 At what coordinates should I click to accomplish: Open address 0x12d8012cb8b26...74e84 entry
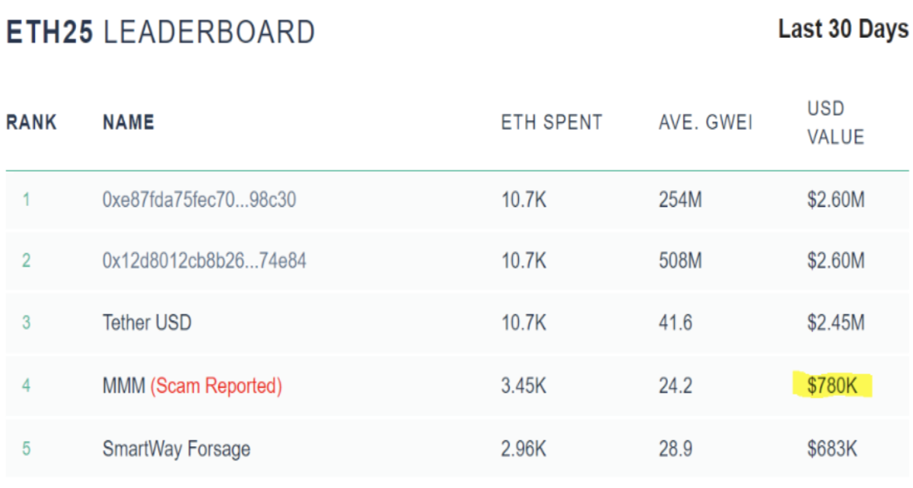click(x=205, y=261)
